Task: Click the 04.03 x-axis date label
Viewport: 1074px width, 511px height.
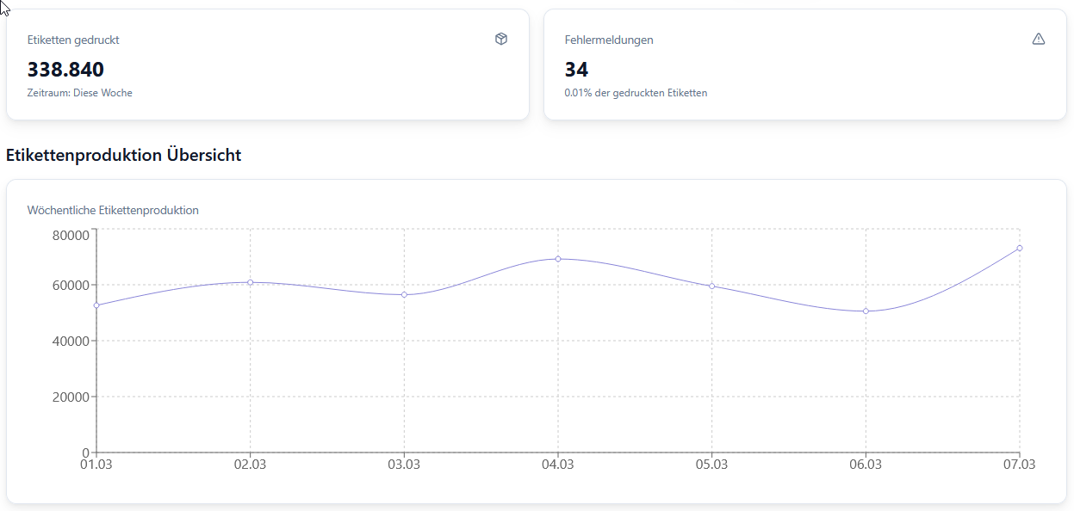Action: 558,465
